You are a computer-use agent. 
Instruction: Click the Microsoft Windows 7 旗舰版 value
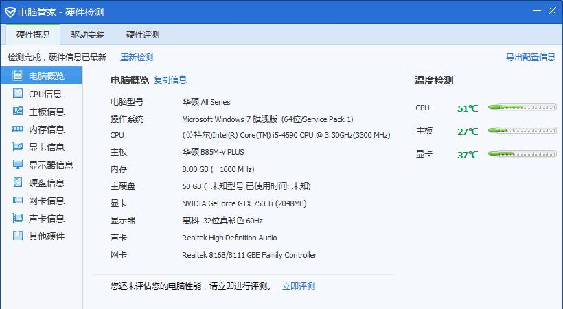pyautogui.click(x=268, y=119)
